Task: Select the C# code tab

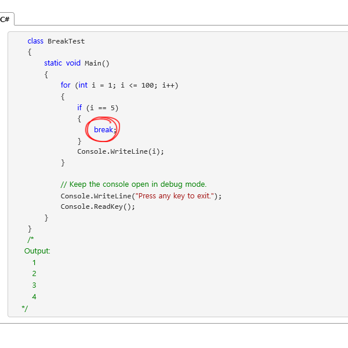Action: (x=6, y=19)
